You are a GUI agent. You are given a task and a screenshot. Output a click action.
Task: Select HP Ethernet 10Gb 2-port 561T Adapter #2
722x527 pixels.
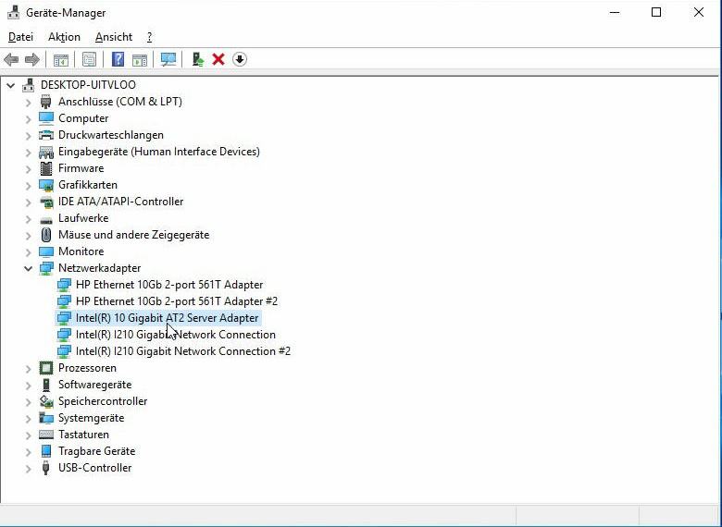(177, 301)
